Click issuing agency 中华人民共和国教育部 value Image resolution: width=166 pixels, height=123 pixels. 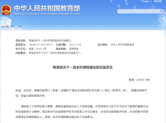[122, 45]
